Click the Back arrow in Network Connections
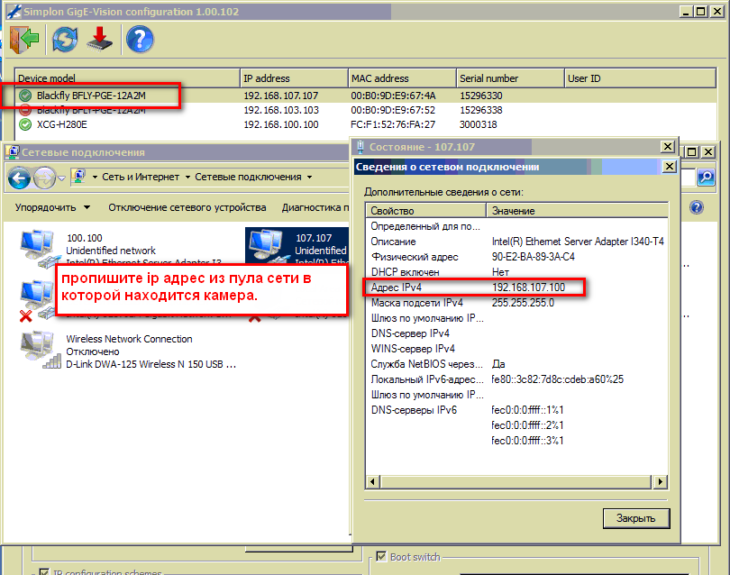This screenshot has height=575, width=730. pos(19,178)
